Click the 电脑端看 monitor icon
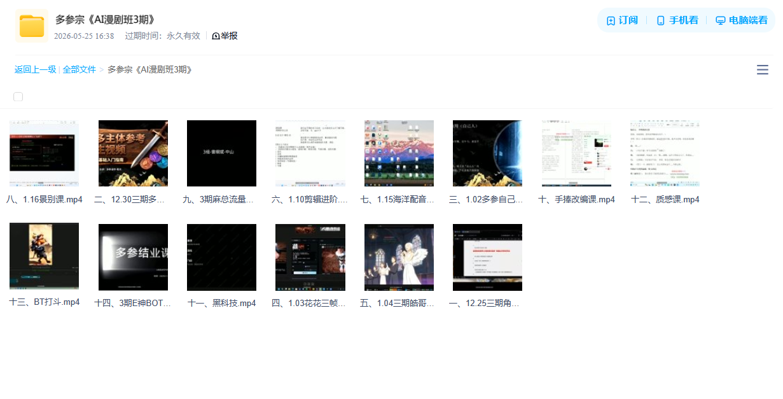This screenshot has height=399, width=783. [x=720, y=20]
